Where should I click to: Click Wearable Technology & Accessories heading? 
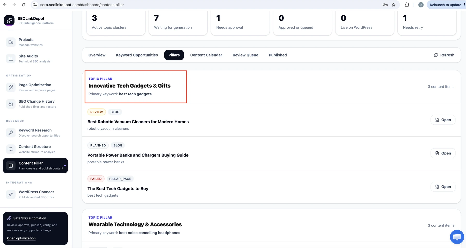[x=135, y=224]
